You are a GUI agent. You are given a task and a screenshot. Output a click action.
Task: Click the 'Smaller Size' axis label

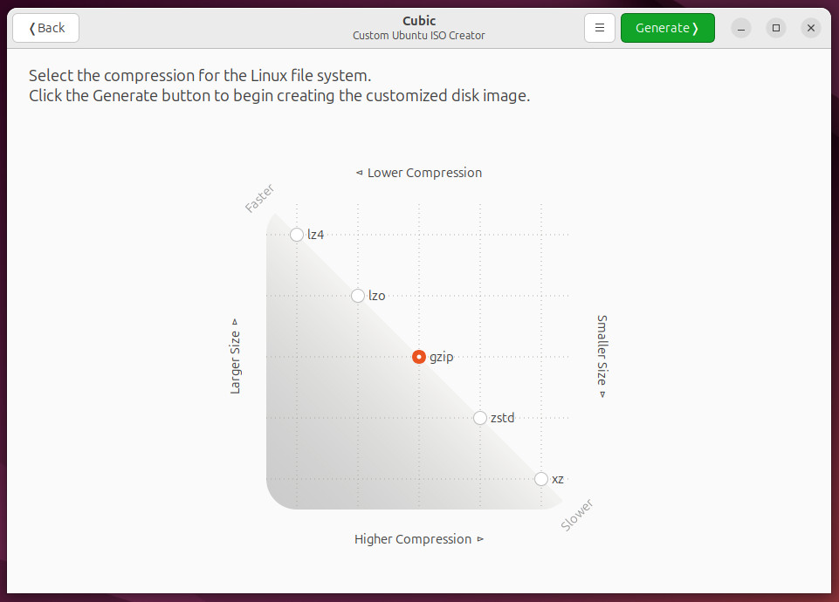(x=602, y=357)
